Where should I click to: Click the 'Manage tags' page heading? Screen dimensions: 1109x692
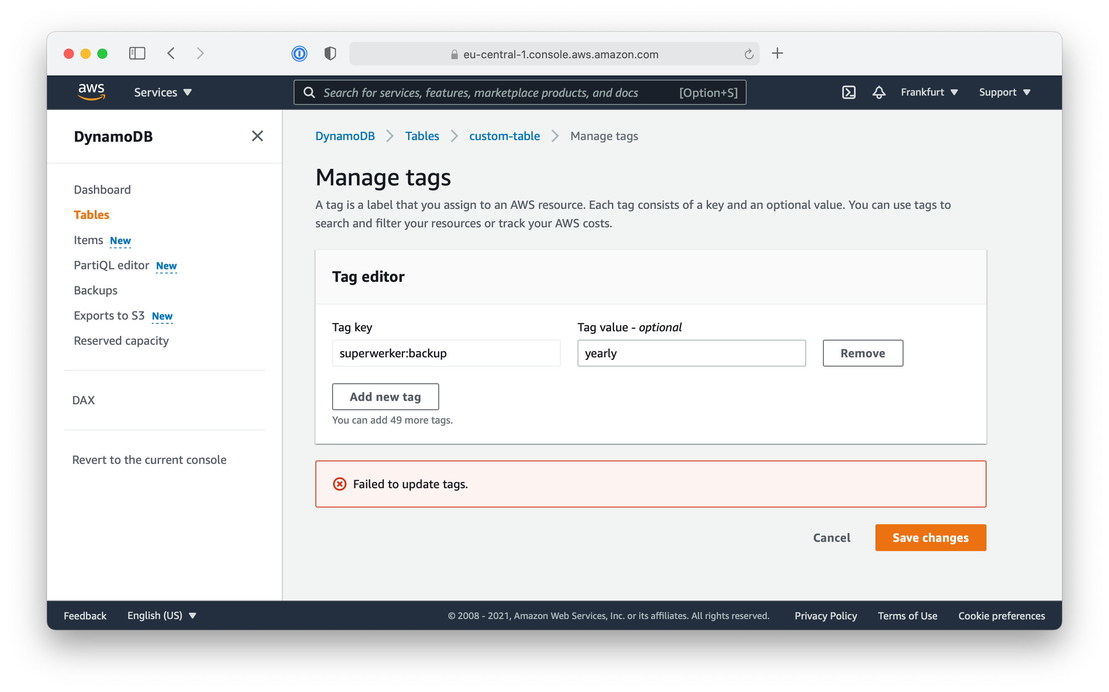click(383, 177)
